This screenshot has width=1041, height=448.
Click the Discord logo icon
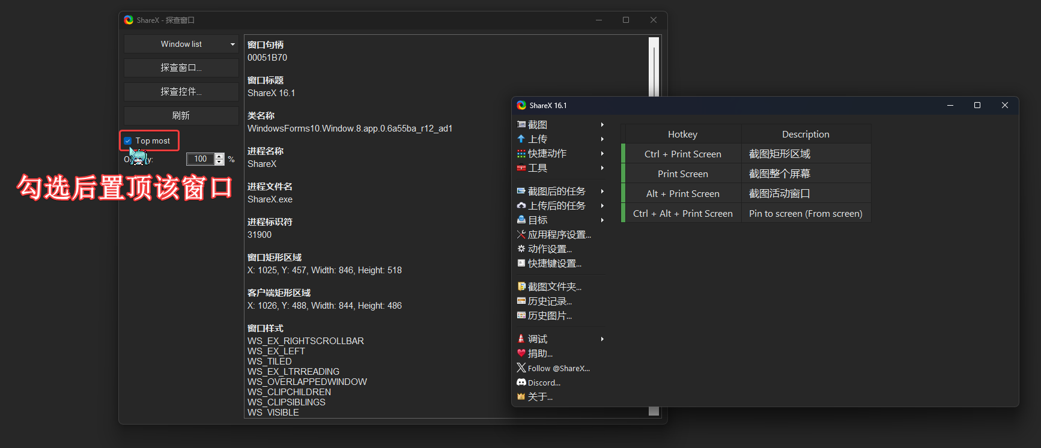[x=521, y=382]
